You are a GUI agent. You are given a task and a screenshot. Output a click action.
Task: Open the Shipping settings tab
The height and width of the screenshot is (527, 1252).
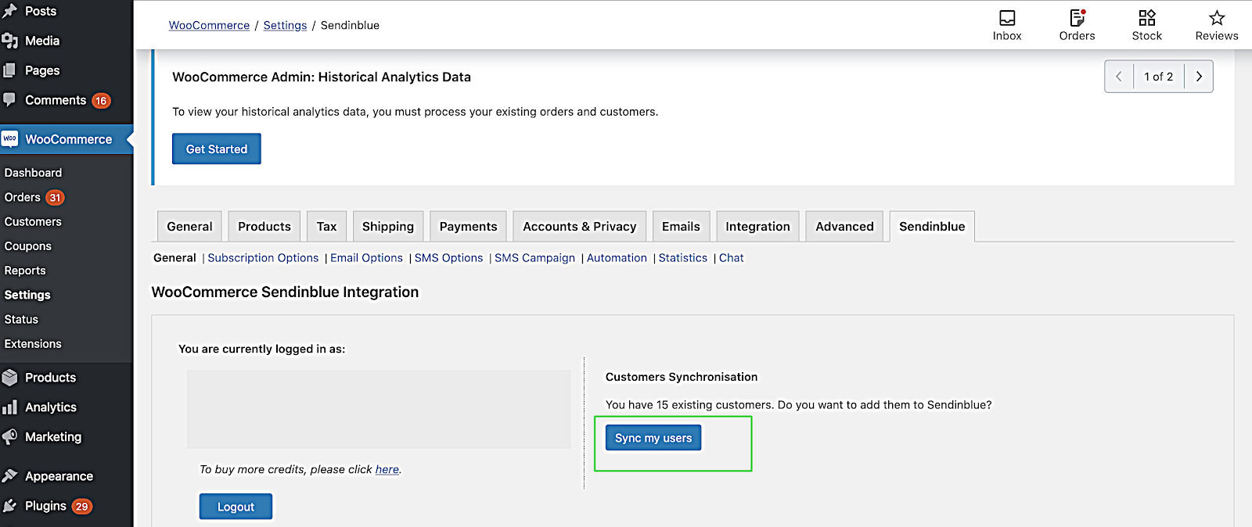[388, 226]
